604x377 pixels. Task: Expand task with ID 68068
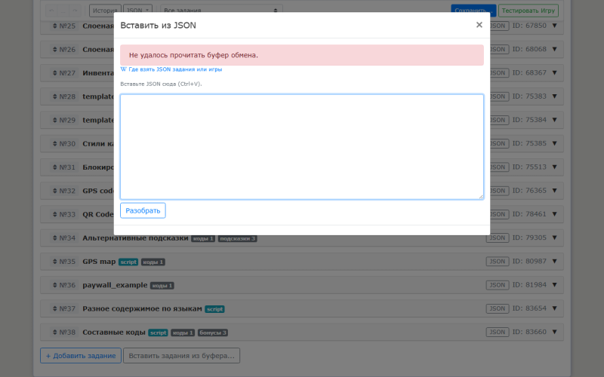click(x=555, y=49)
